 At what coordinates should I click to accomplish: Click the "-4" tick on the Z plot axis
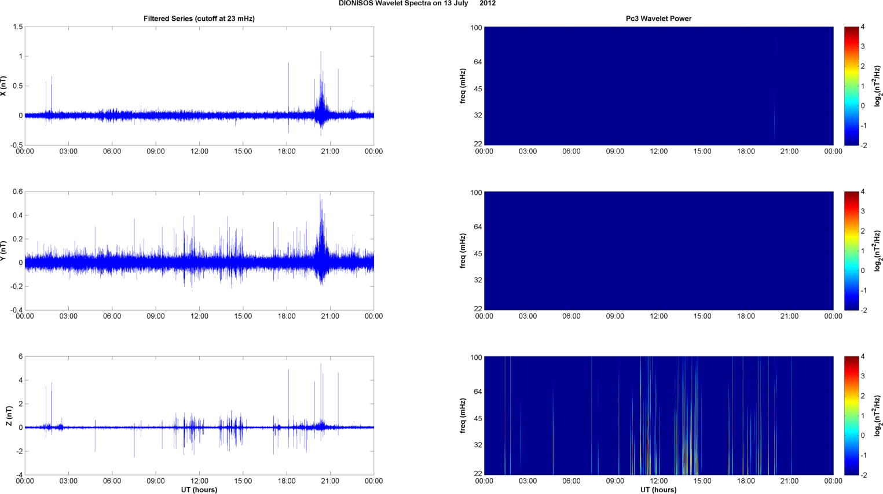(x=19, y=475)
